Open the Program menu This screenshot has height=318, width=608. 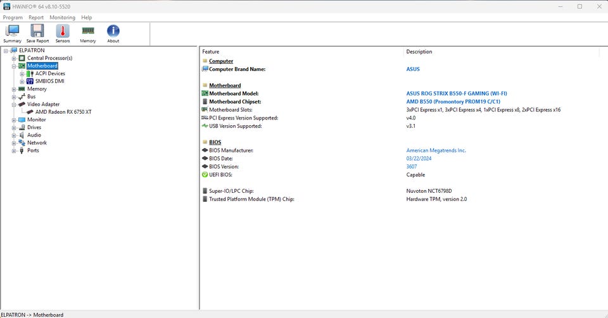click(13, 18)
